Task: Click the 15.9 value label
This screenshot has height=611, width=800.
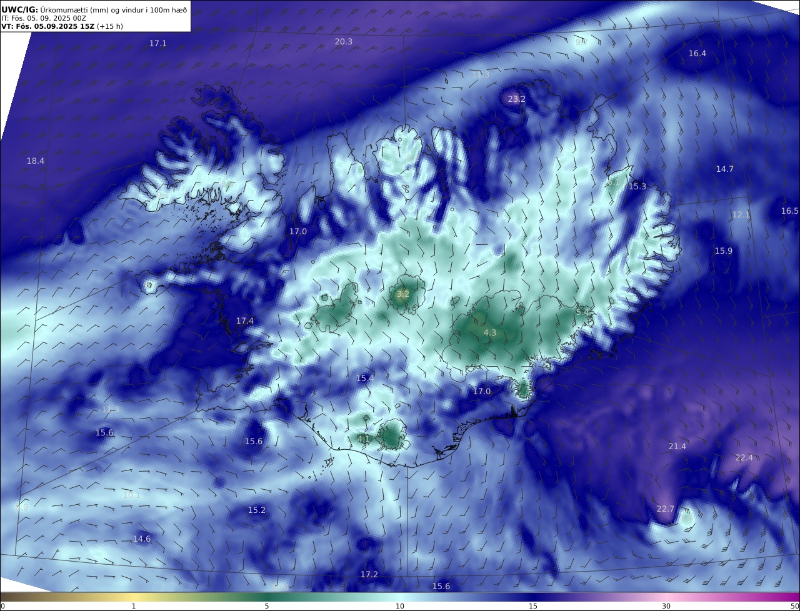Action: [x=724, y=251]
